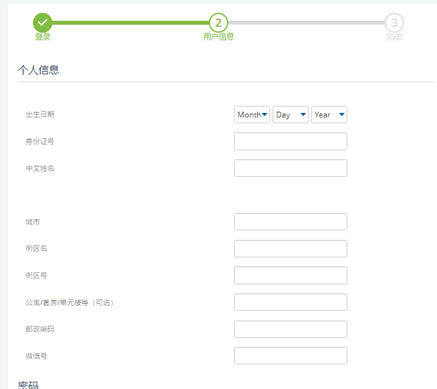437x389 pixels.
Task: Click the step 2 circle icon
Action: [218, 23]
